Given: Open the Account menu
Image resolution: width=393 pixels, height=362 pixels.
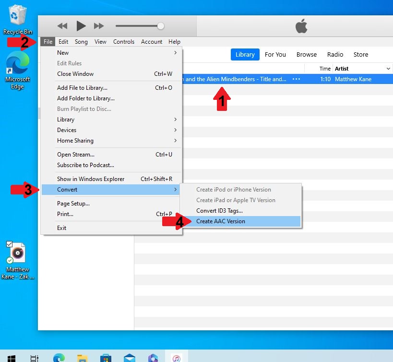Looking at the screenshot, I should (x=151, y=42).
